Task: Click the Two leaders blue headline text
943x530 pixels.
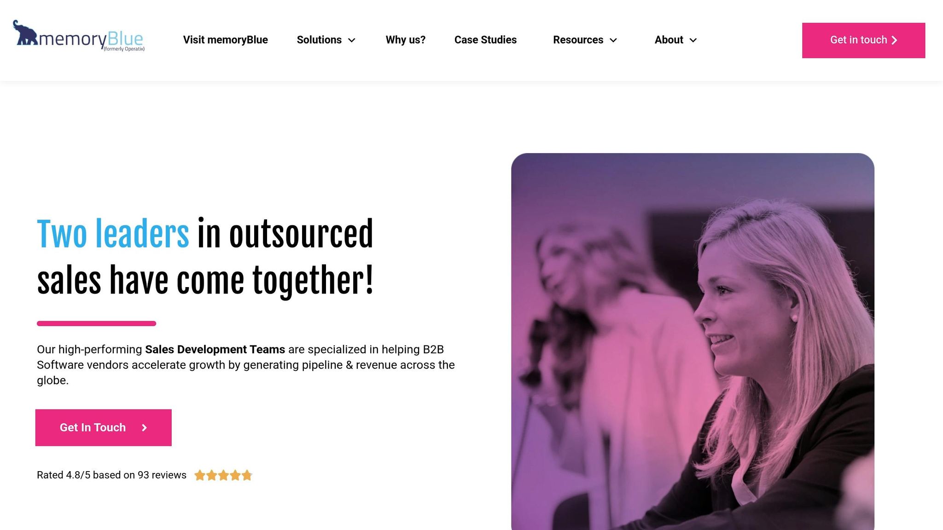Action: [113, 234]
